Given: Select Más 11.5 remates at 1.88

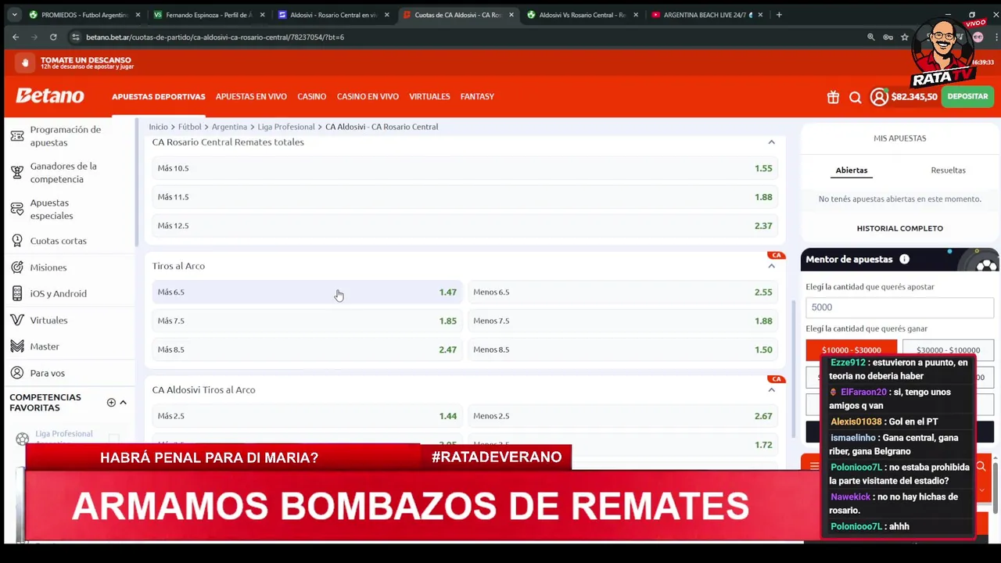Looking at the screenshot, I should click(465, 197).
